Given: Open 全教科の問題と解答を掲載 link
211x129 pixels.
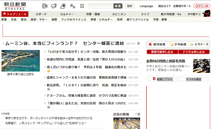Looking at the screenshot, I should point(166,61).
